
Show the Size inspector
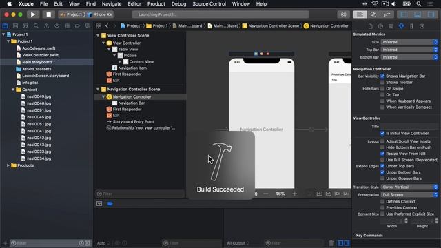pyautogui.click(x=411, y=26)
